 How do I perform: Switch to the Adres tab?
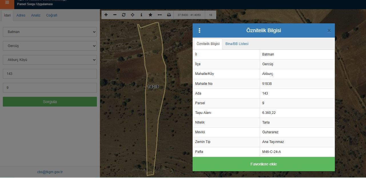pos(21,15)
